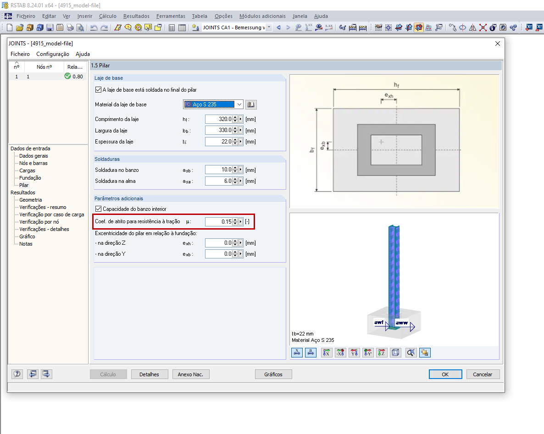Click the red X node tool icon
This screenshot has width=544, height=434.
click(x=483, y=27)
